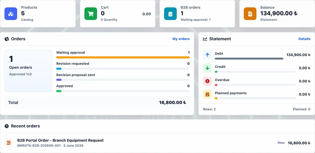Screen dimensions: 315x153
Task: Click the pie chart icon beside Orders
Action: (x=7, y=39)
